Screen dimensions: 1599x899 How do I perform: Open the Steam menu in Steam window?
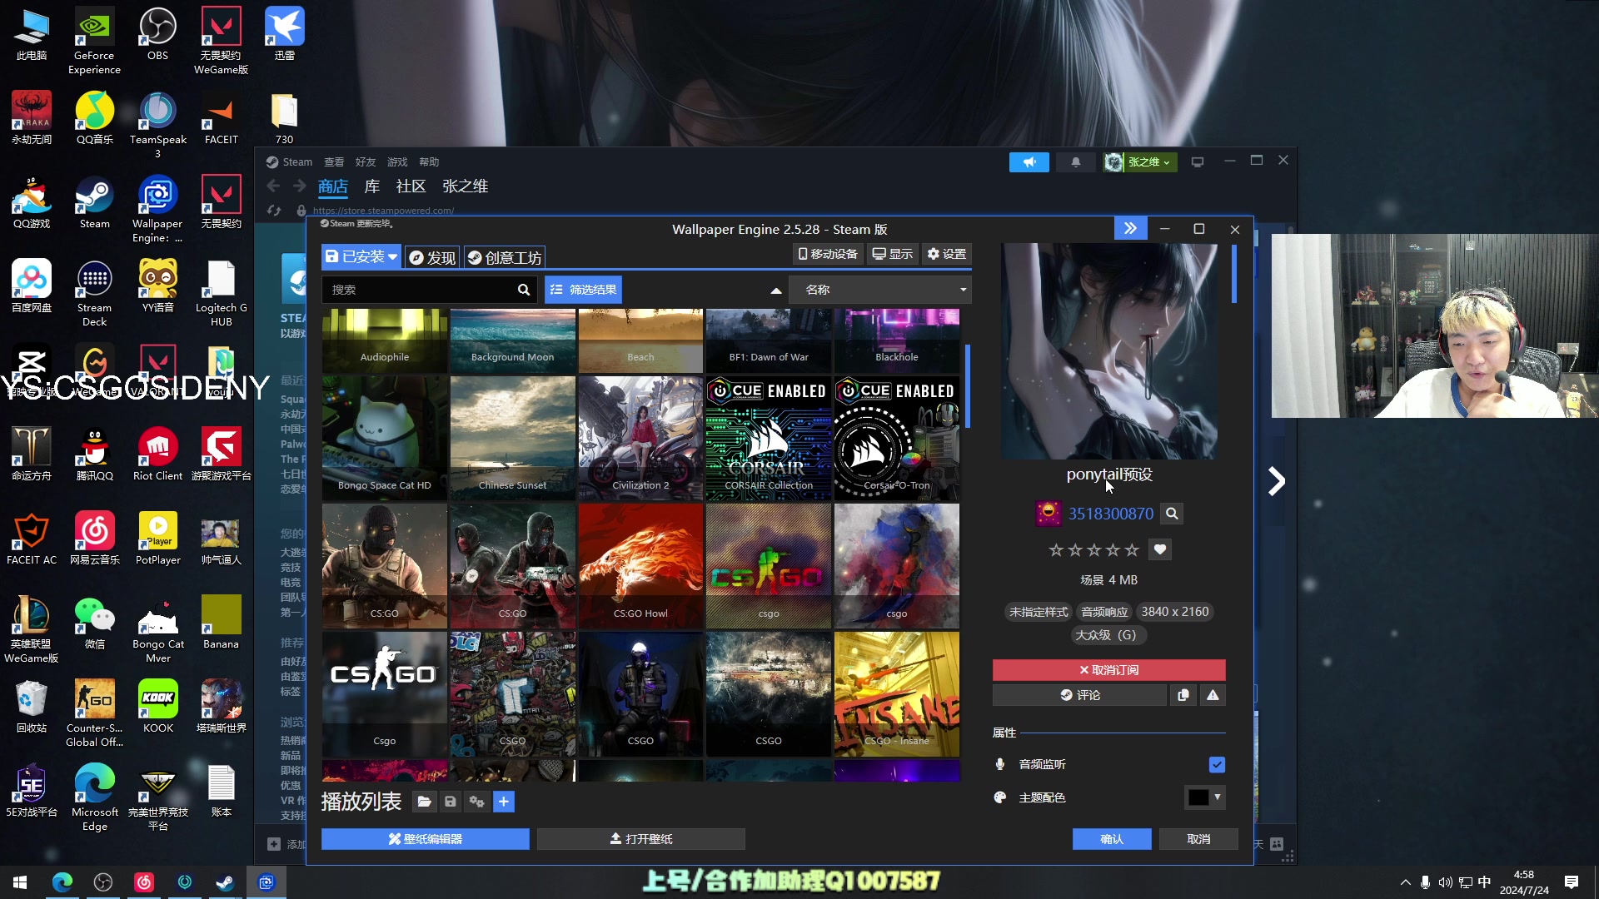[297, 162]
